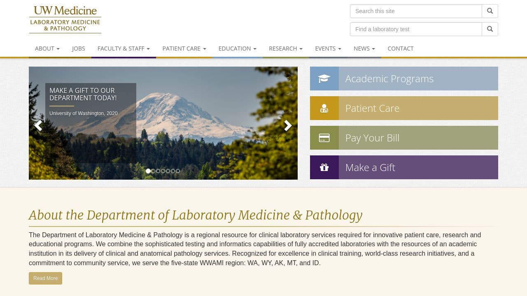
Task: Click the laboratory test search magnifier icon
Action: pyautogui.click(x=490, y=29)
